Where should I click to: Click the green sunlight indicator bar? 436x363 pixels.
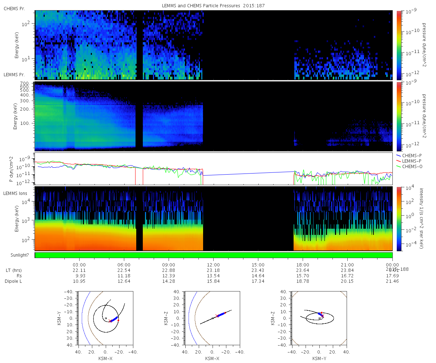coord(214,255)
